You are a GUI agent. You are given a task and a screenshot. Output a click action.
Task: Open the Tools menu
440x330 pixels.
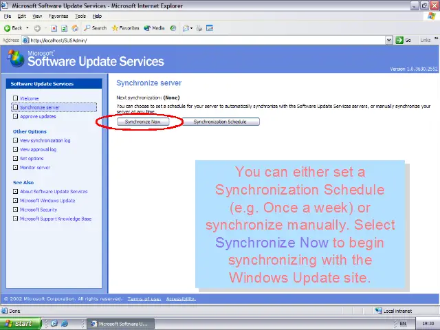tap(80, 16)
